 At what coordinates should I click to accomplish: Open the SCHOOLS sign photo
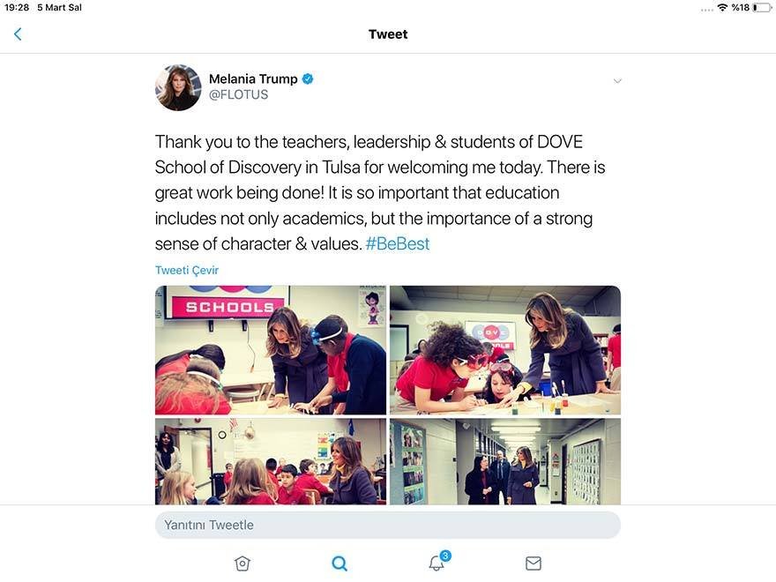(x=270, y=350)
